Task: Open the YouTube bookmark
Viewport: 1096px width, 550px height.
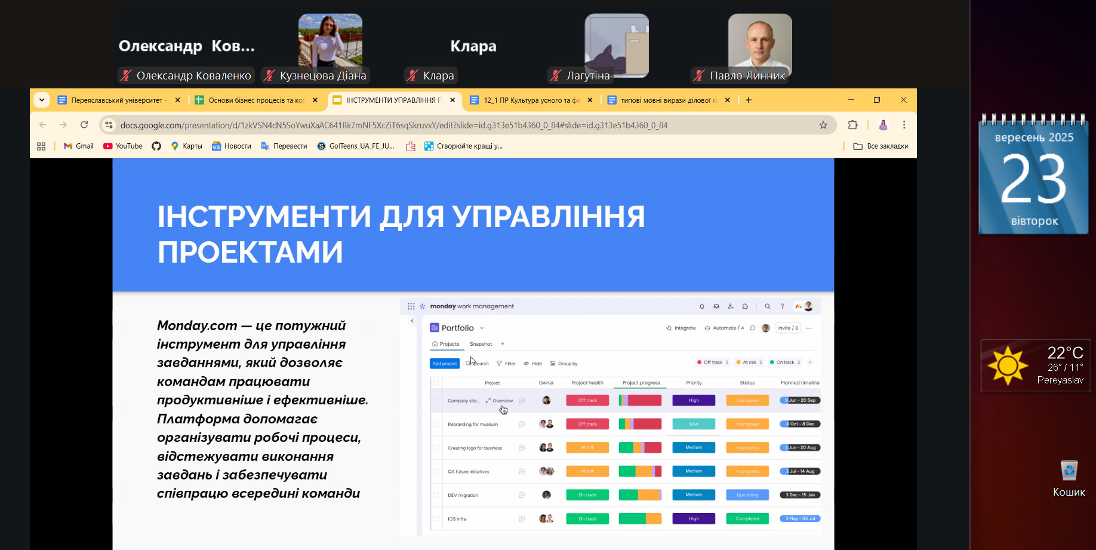Action: [123, 146]
